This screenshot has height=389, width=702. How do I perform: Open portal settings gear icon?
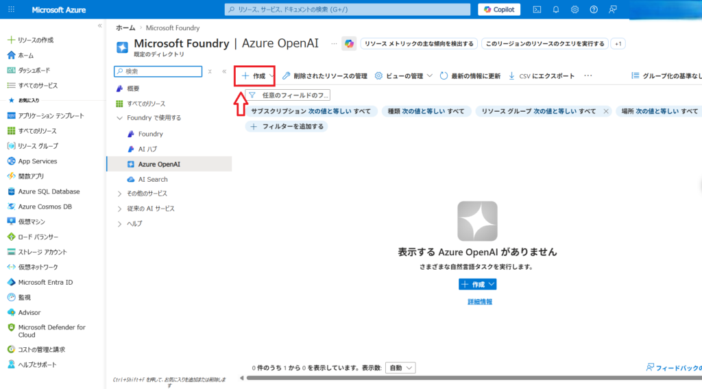pos(575,10)
